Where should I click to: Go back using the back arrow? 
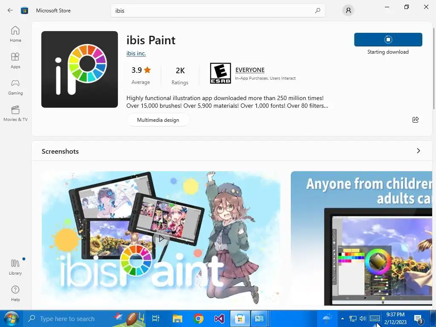(10, 11)
